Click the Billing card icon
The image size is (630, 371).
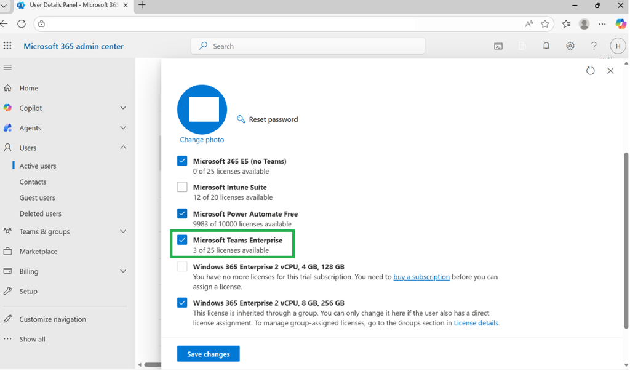tap(7, 271)
